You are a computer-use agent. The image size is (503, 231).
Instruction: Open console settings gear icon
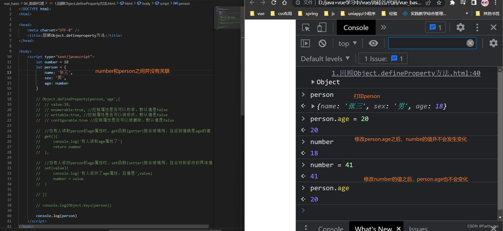click(493, 43)
